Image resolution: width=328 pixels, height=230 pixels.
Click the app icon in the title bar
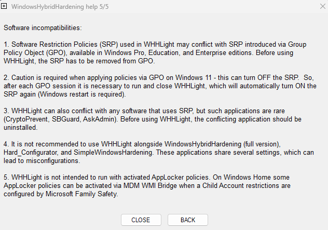(5, 6)
